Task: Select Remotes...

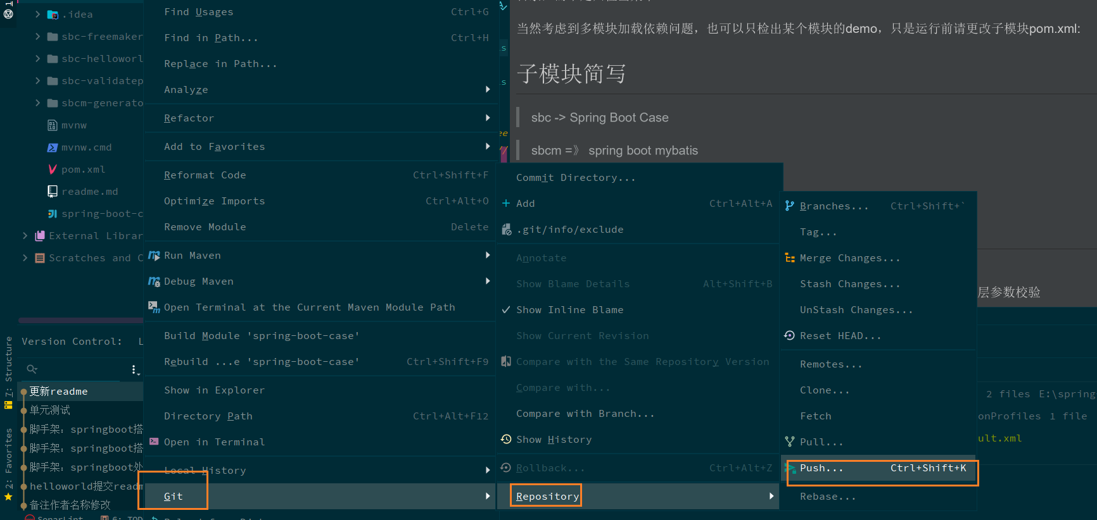Action: click(x=878, y=364)
